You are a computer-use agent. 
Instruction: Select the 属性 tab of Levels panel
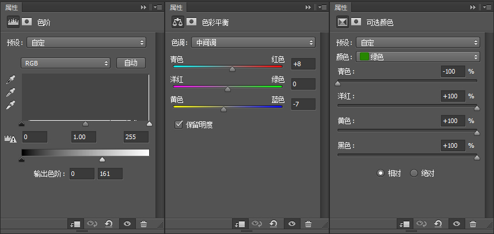(x=12, y=7)
